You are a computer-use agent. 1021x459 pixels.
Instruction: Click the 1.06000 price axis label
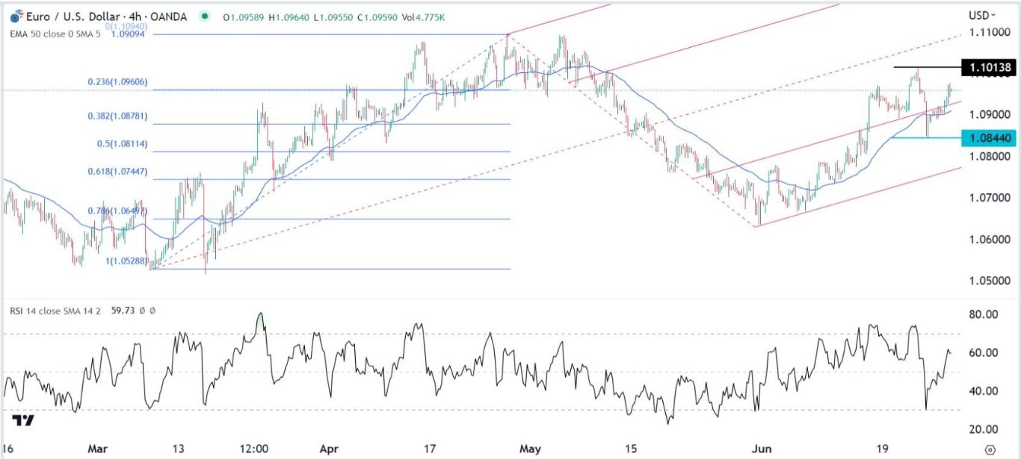pyautogui.click(x=988, y=240)
